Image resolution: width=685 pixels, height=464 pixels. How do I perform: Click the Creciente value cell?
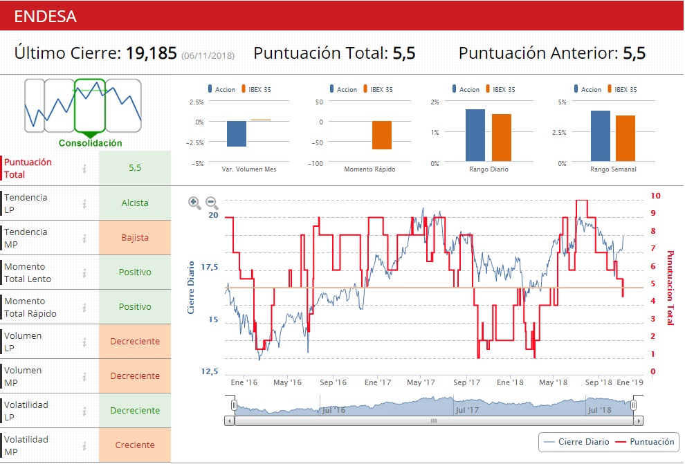[x=135, y=445]
